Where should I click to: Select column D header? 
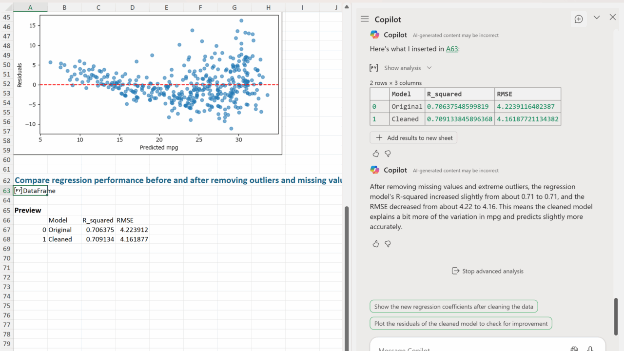[x=133, y=7]
